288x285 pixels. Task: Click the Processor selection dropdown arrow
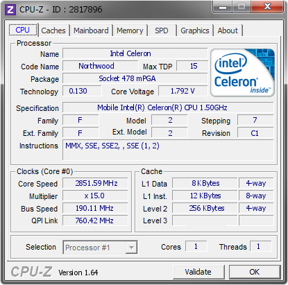click(131, 248)
